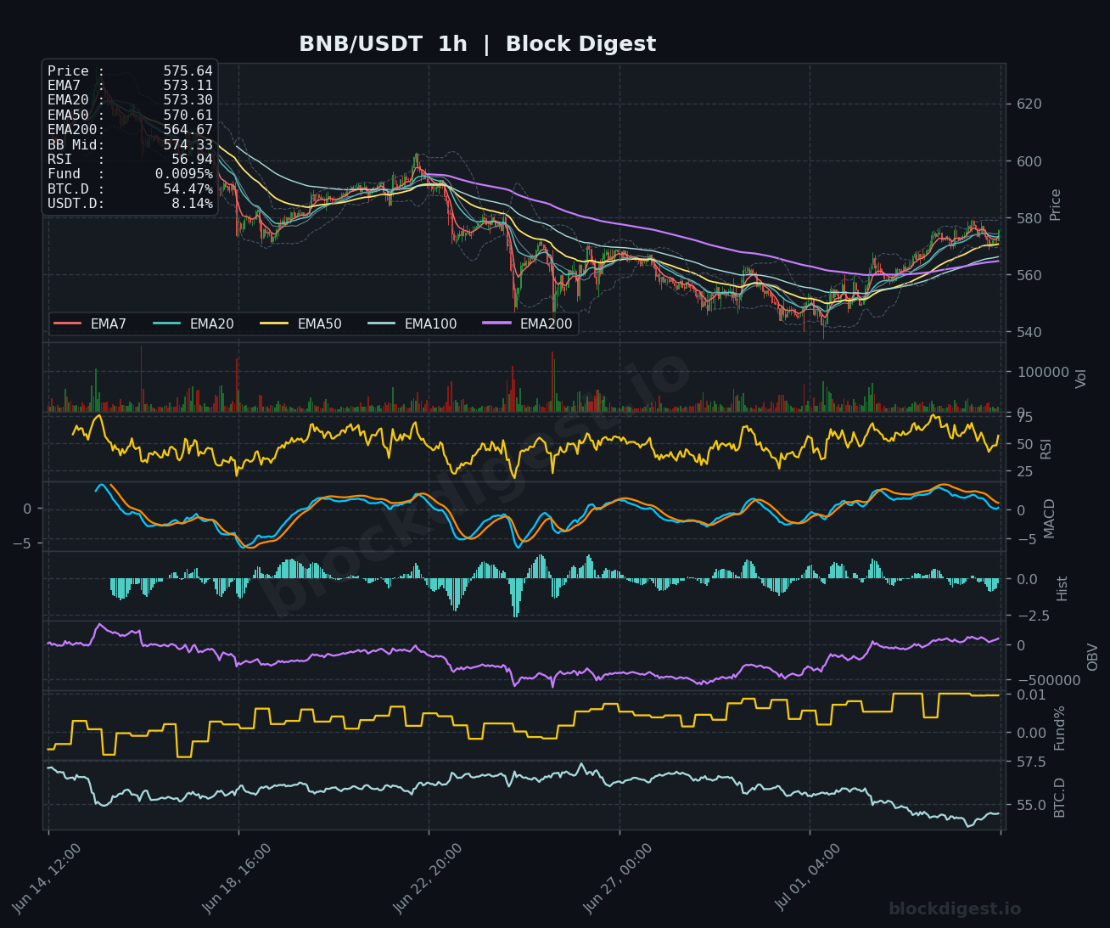
Task: Click the chart title BNB/USDT 1h Block Digest
Action: (x=477, y=44)
